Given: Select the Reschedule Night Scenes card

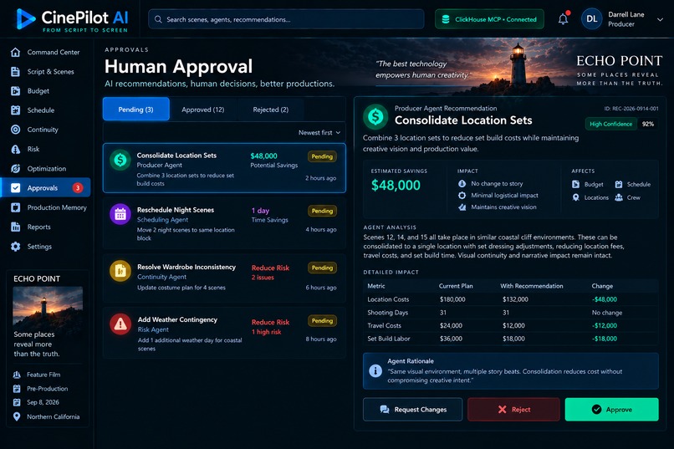Looking at the screenshot, I should 224,223.
